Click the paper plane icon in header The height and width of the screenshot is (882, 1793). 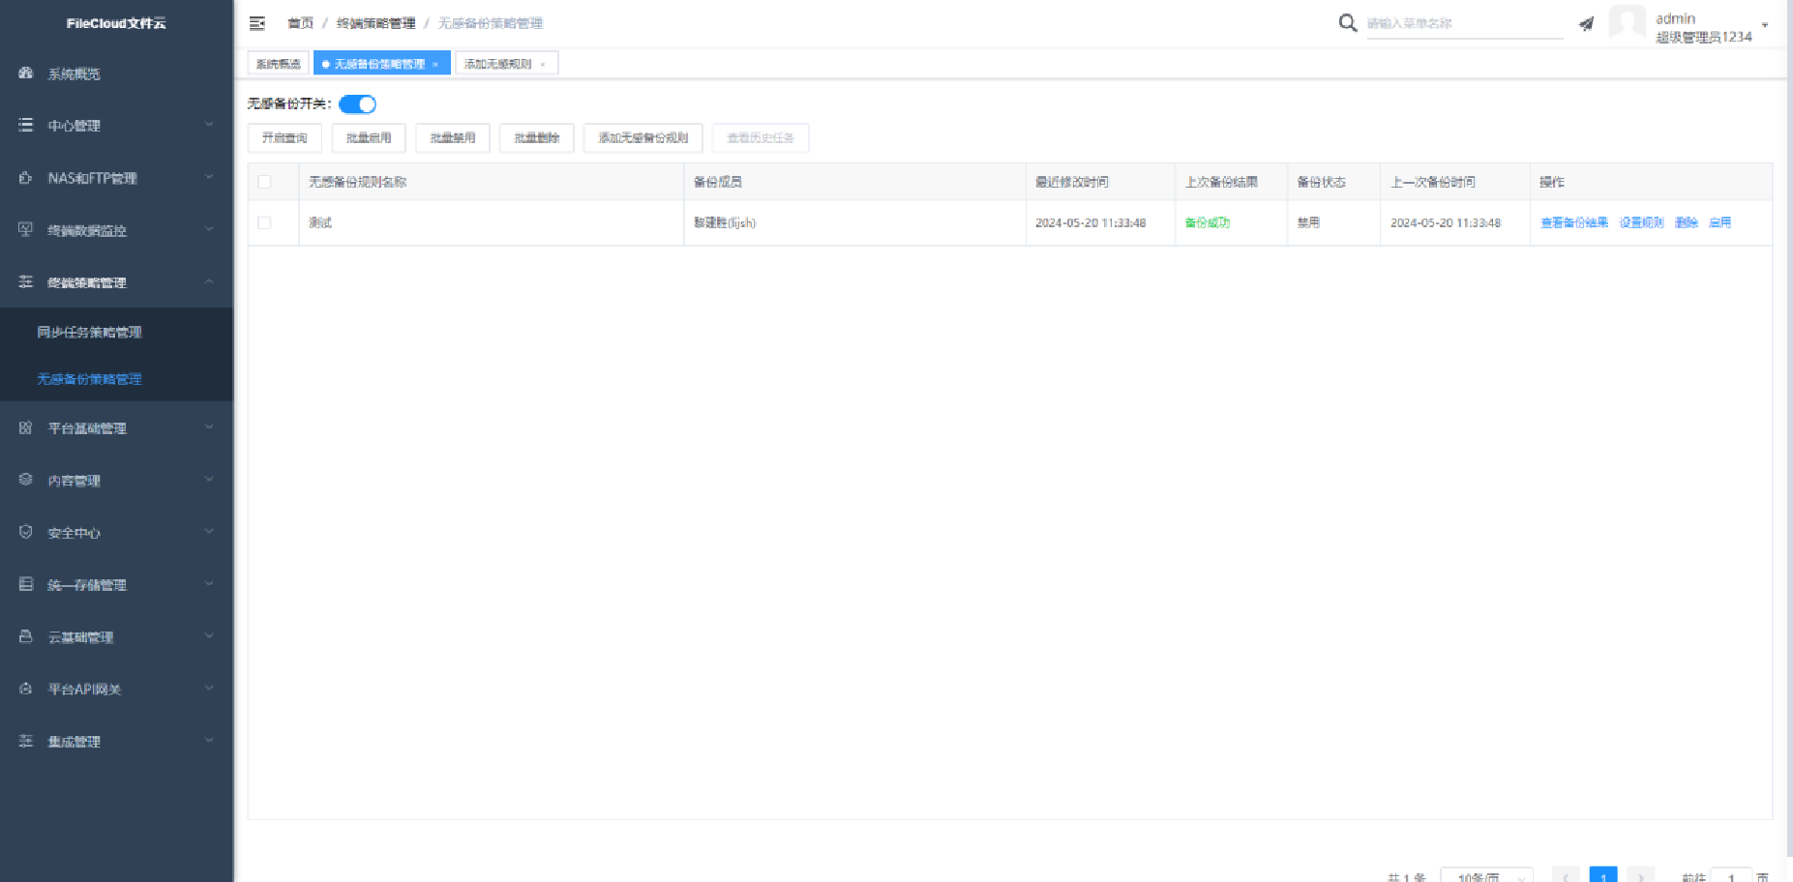pos(1586,24)
